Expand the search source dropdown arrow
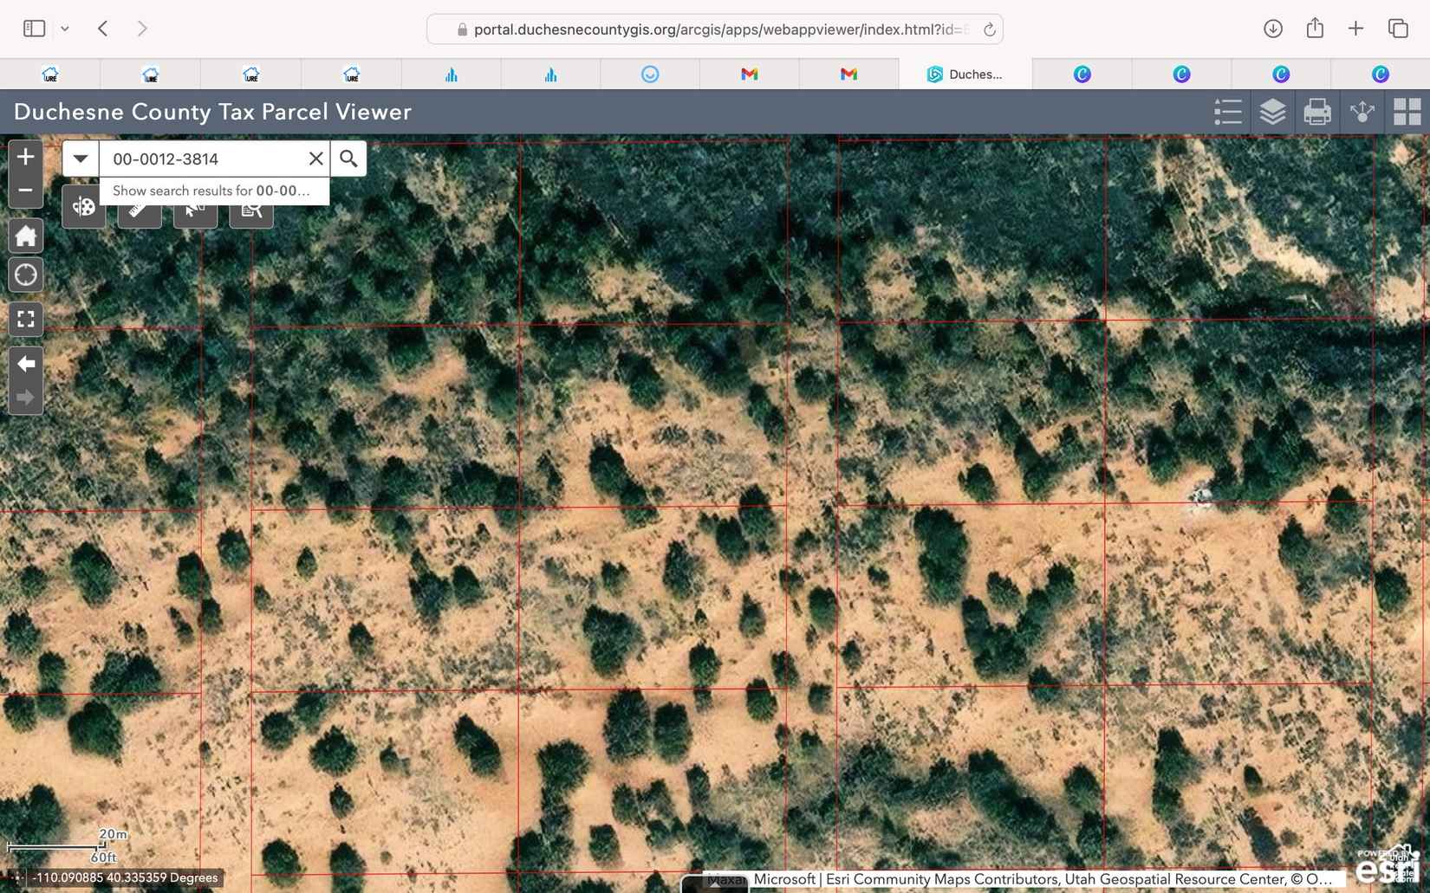The width and height of the screenshot is (1430, 893). 81,159
